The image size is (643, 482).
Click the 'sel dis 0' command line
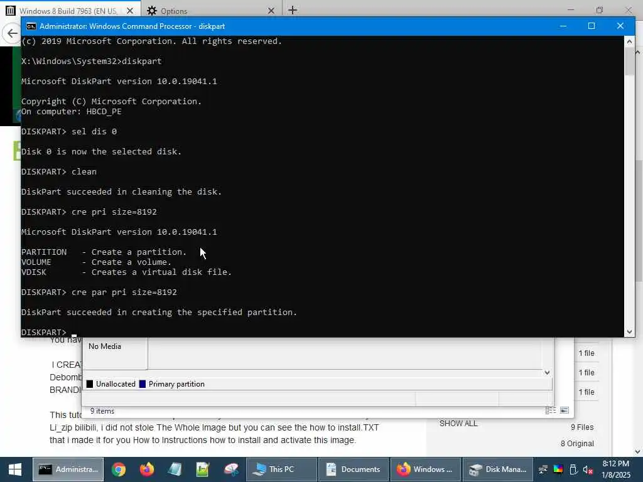[69, 132]
